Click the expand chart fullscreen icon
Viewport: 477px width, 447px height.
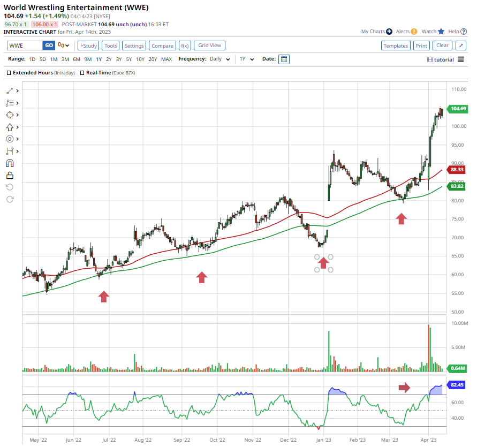coord(461,46)
